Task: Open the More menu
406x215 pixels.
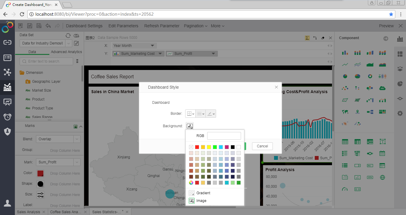Action: pos(218,26)
